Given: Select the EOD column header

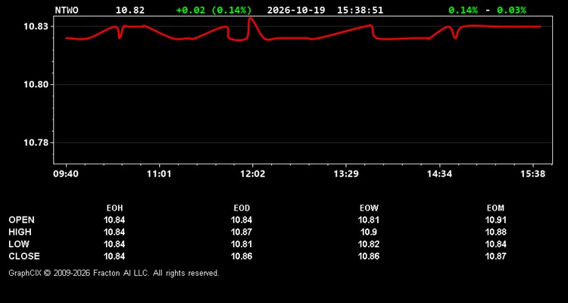Looking at the screenshot, I should 242,208.
